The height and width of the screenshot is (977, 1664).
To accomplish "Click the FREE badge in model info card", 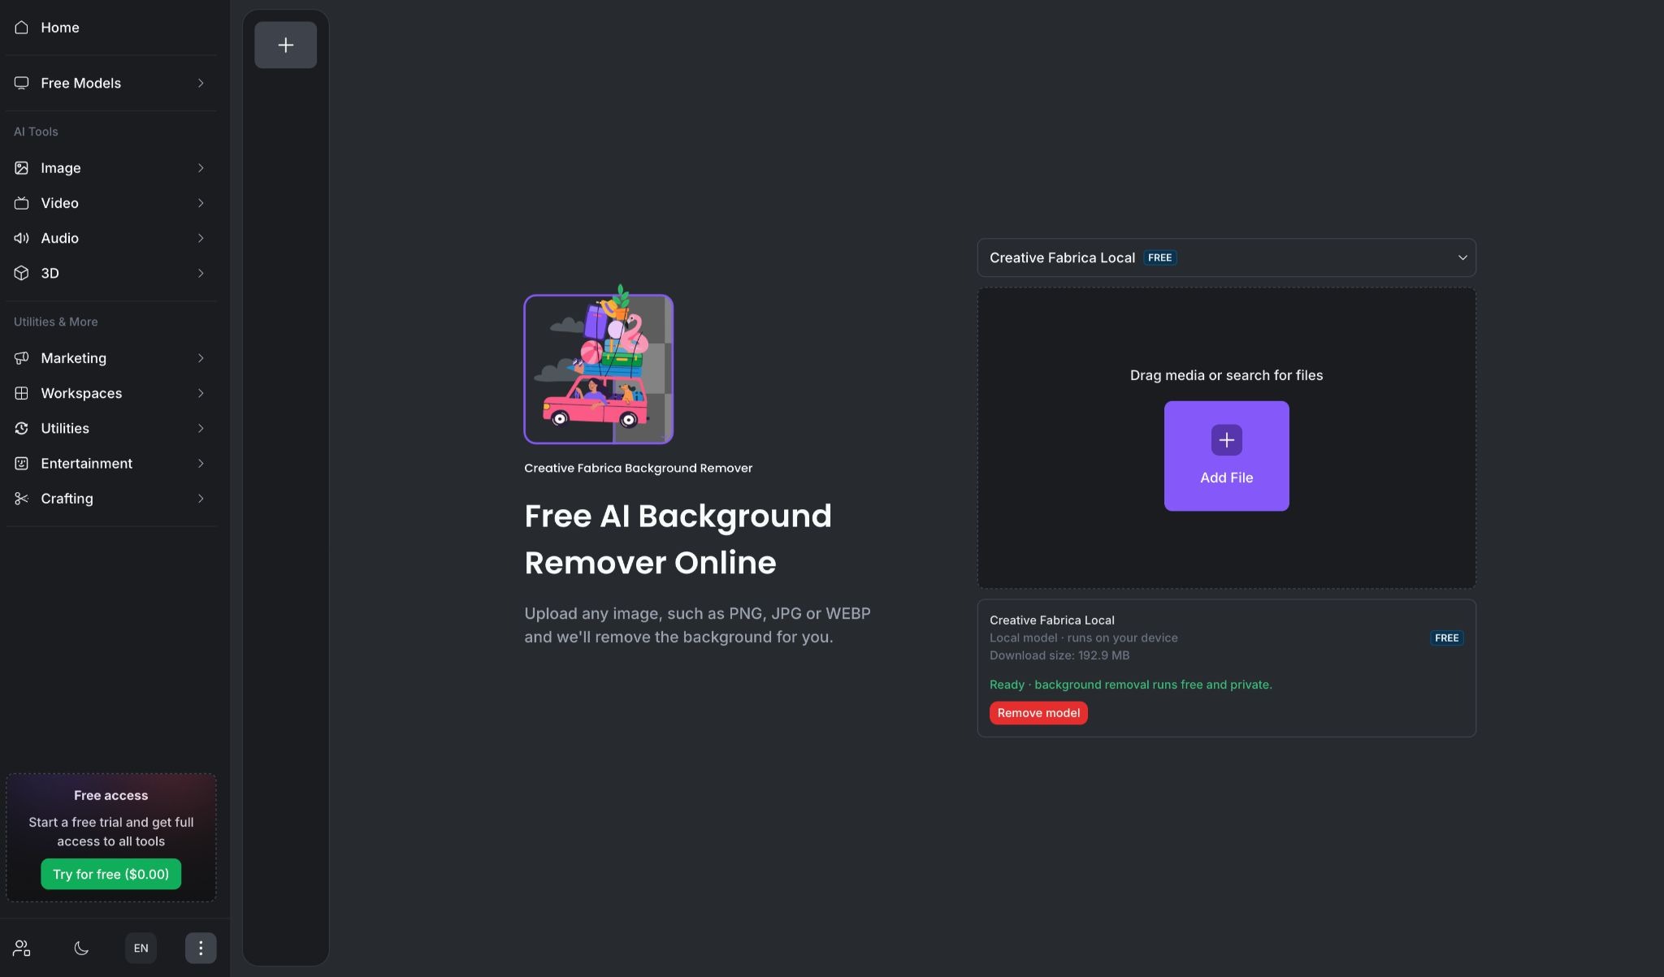I will [1447, 638].
